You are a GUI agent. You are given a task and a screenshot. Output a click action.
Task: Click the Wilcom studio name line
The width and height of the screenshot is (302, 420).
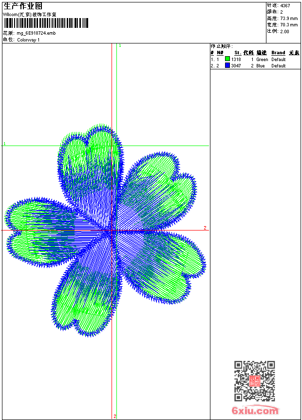[30, 15]
